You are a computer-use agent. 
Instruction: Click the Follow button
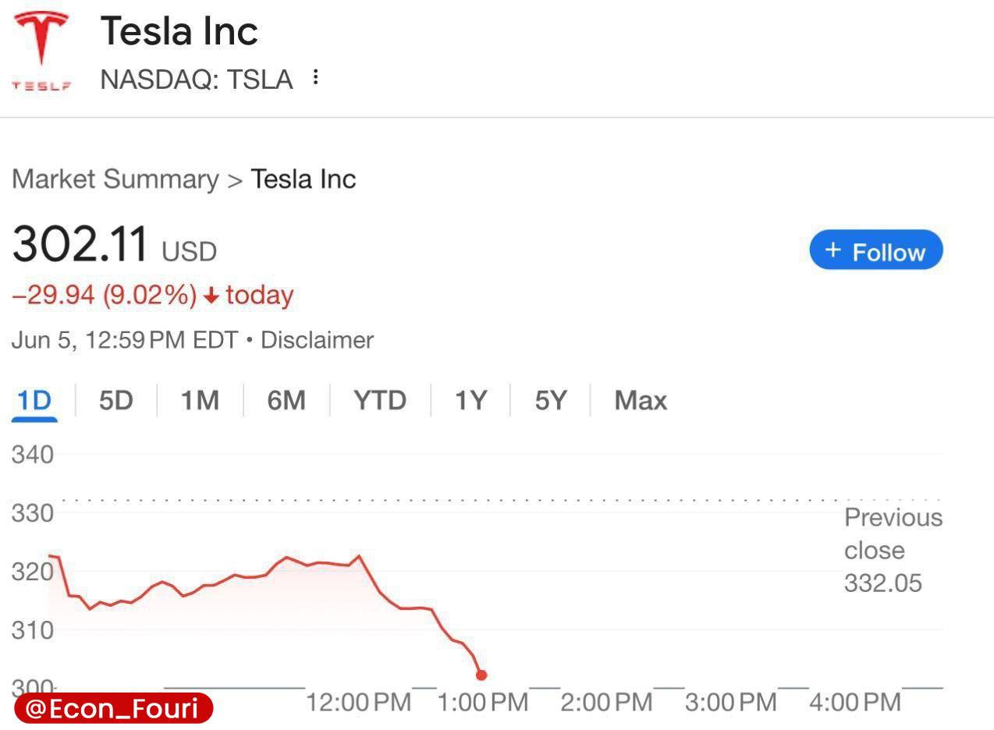[x=875, y=250]
